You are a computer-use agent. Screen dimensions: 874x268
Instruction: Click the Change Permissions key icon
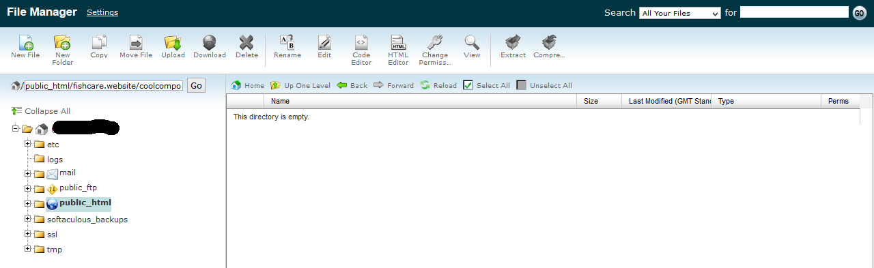pyautogui.click(x=435, y=42)
